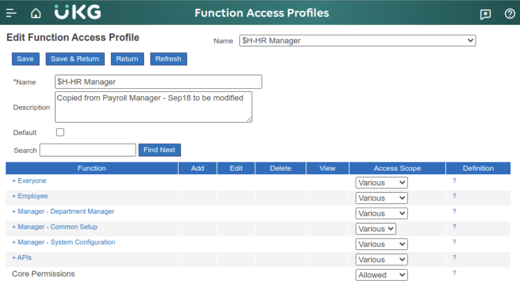Open Access Scope for Manager - System Configuration
The height and width of the screenshot is (288, 520).
pyautogui.click(x=381, y=244)
